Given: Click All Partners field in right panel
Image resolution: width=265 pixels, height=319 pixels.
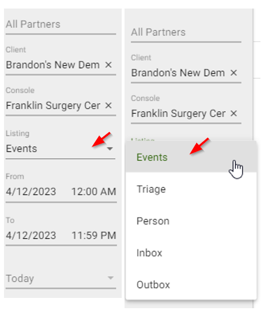Looking at the screenshot, I should (186, 32).
